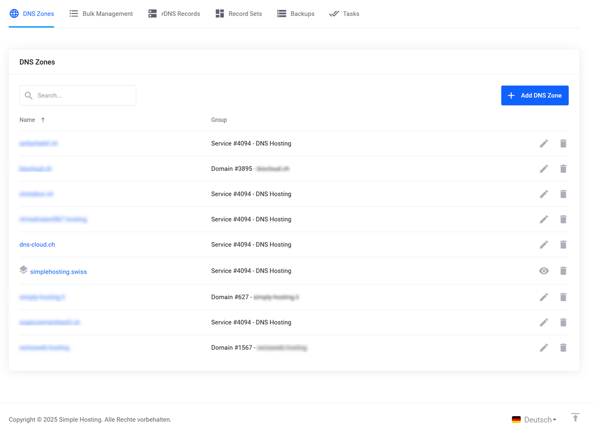Viewport: 594px width, 428px height.
Task: Open the dns-cloud.ch zone link
Action: coord(37,244)
